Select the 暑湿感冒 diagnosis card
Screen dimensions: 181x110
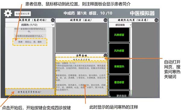click(x=119, y=82)
